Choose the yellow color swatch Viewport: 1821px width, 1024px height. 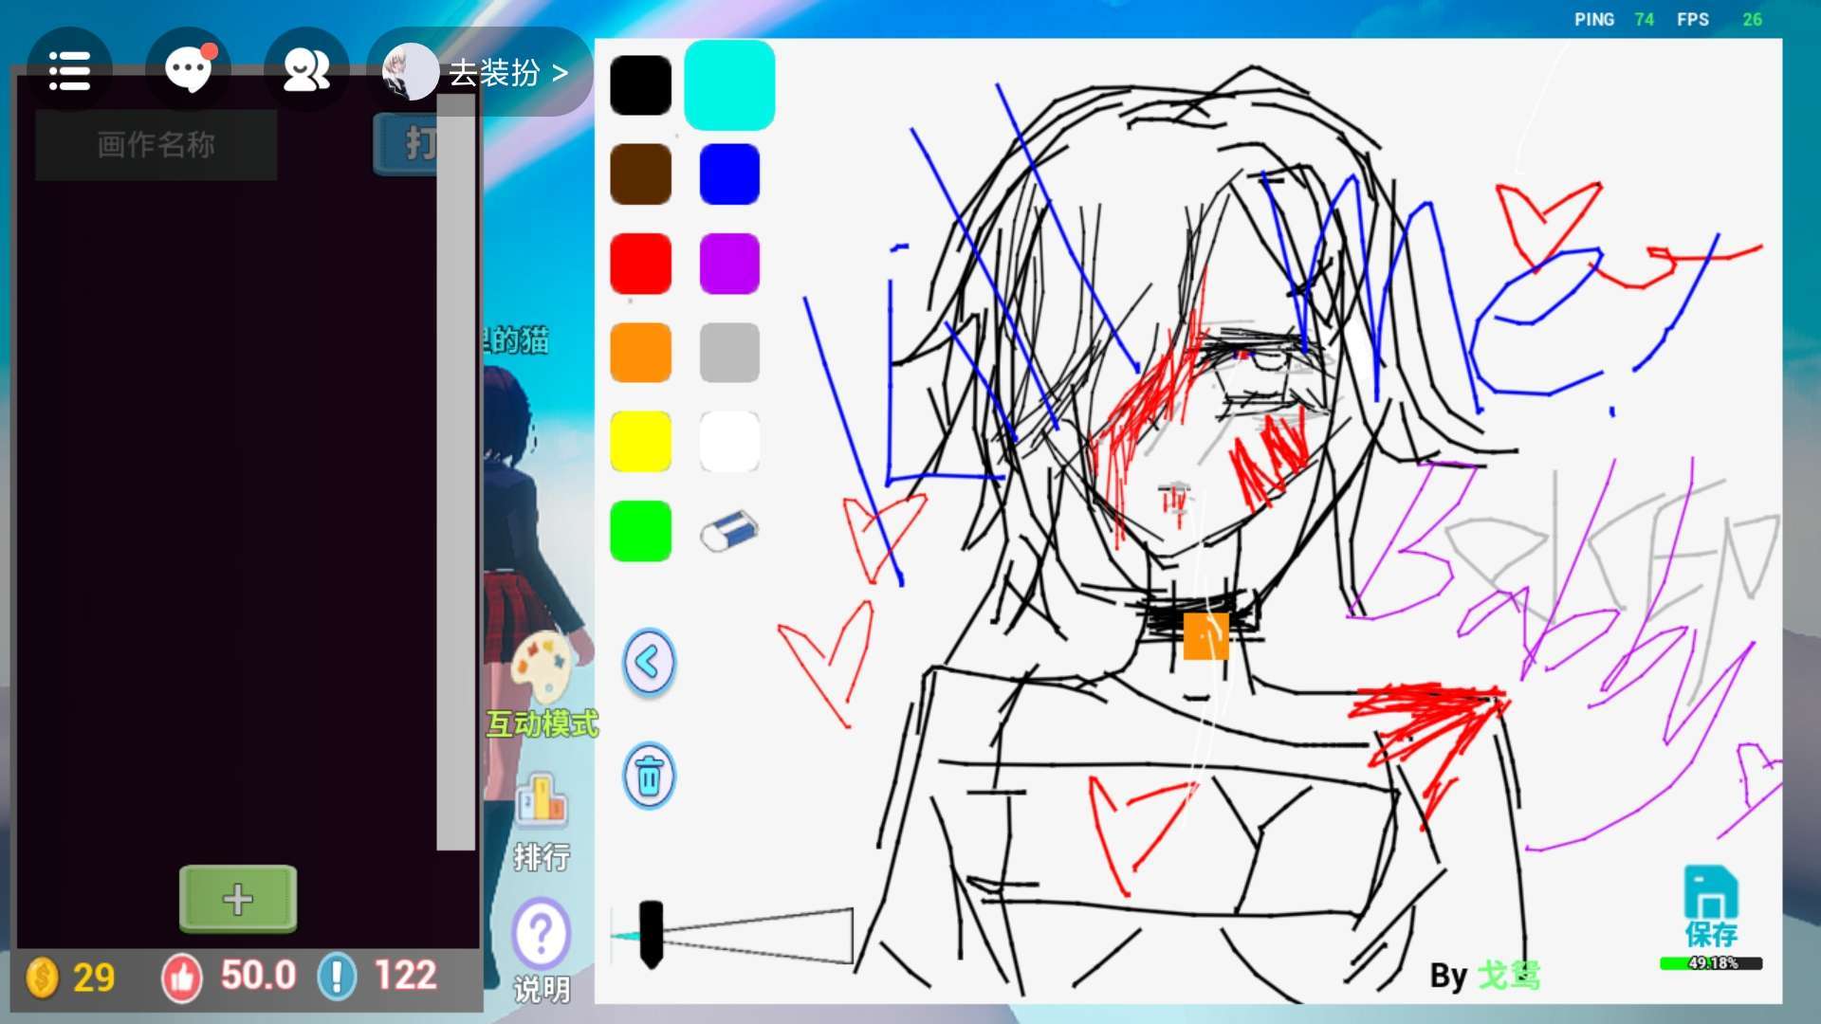click(x=640, y=442)
